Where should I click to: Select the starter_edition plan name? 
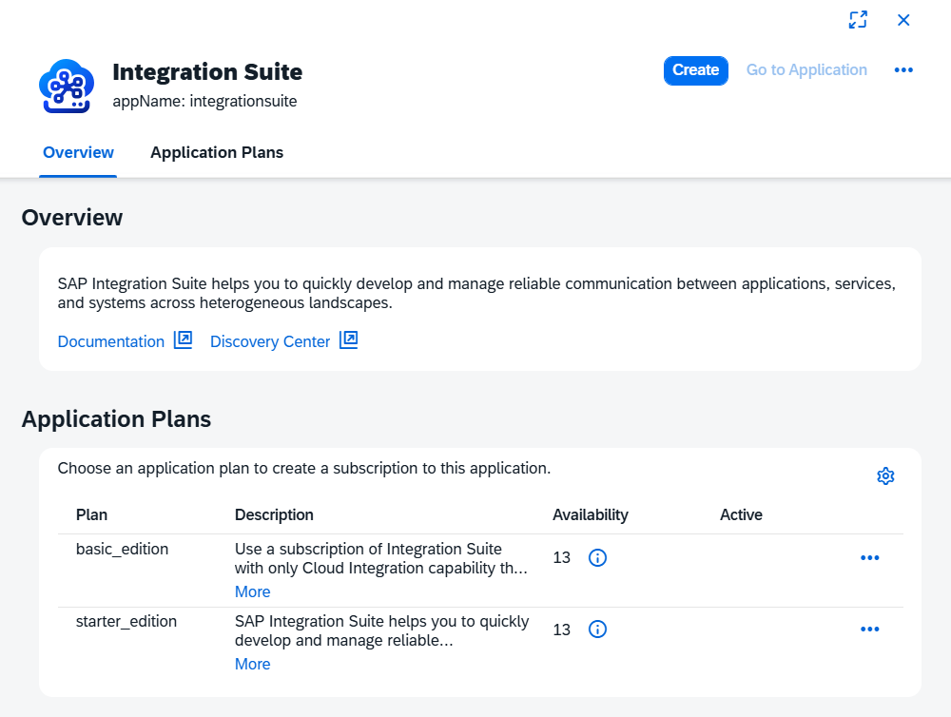point(126,621)
